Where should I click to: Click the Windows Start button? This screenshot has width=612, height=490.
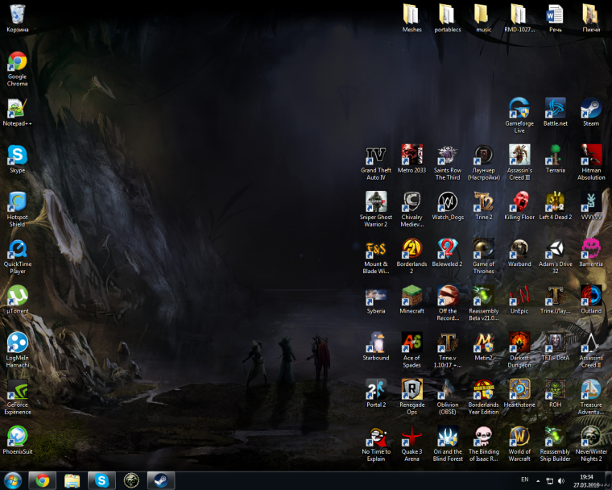tap(12, 480)
